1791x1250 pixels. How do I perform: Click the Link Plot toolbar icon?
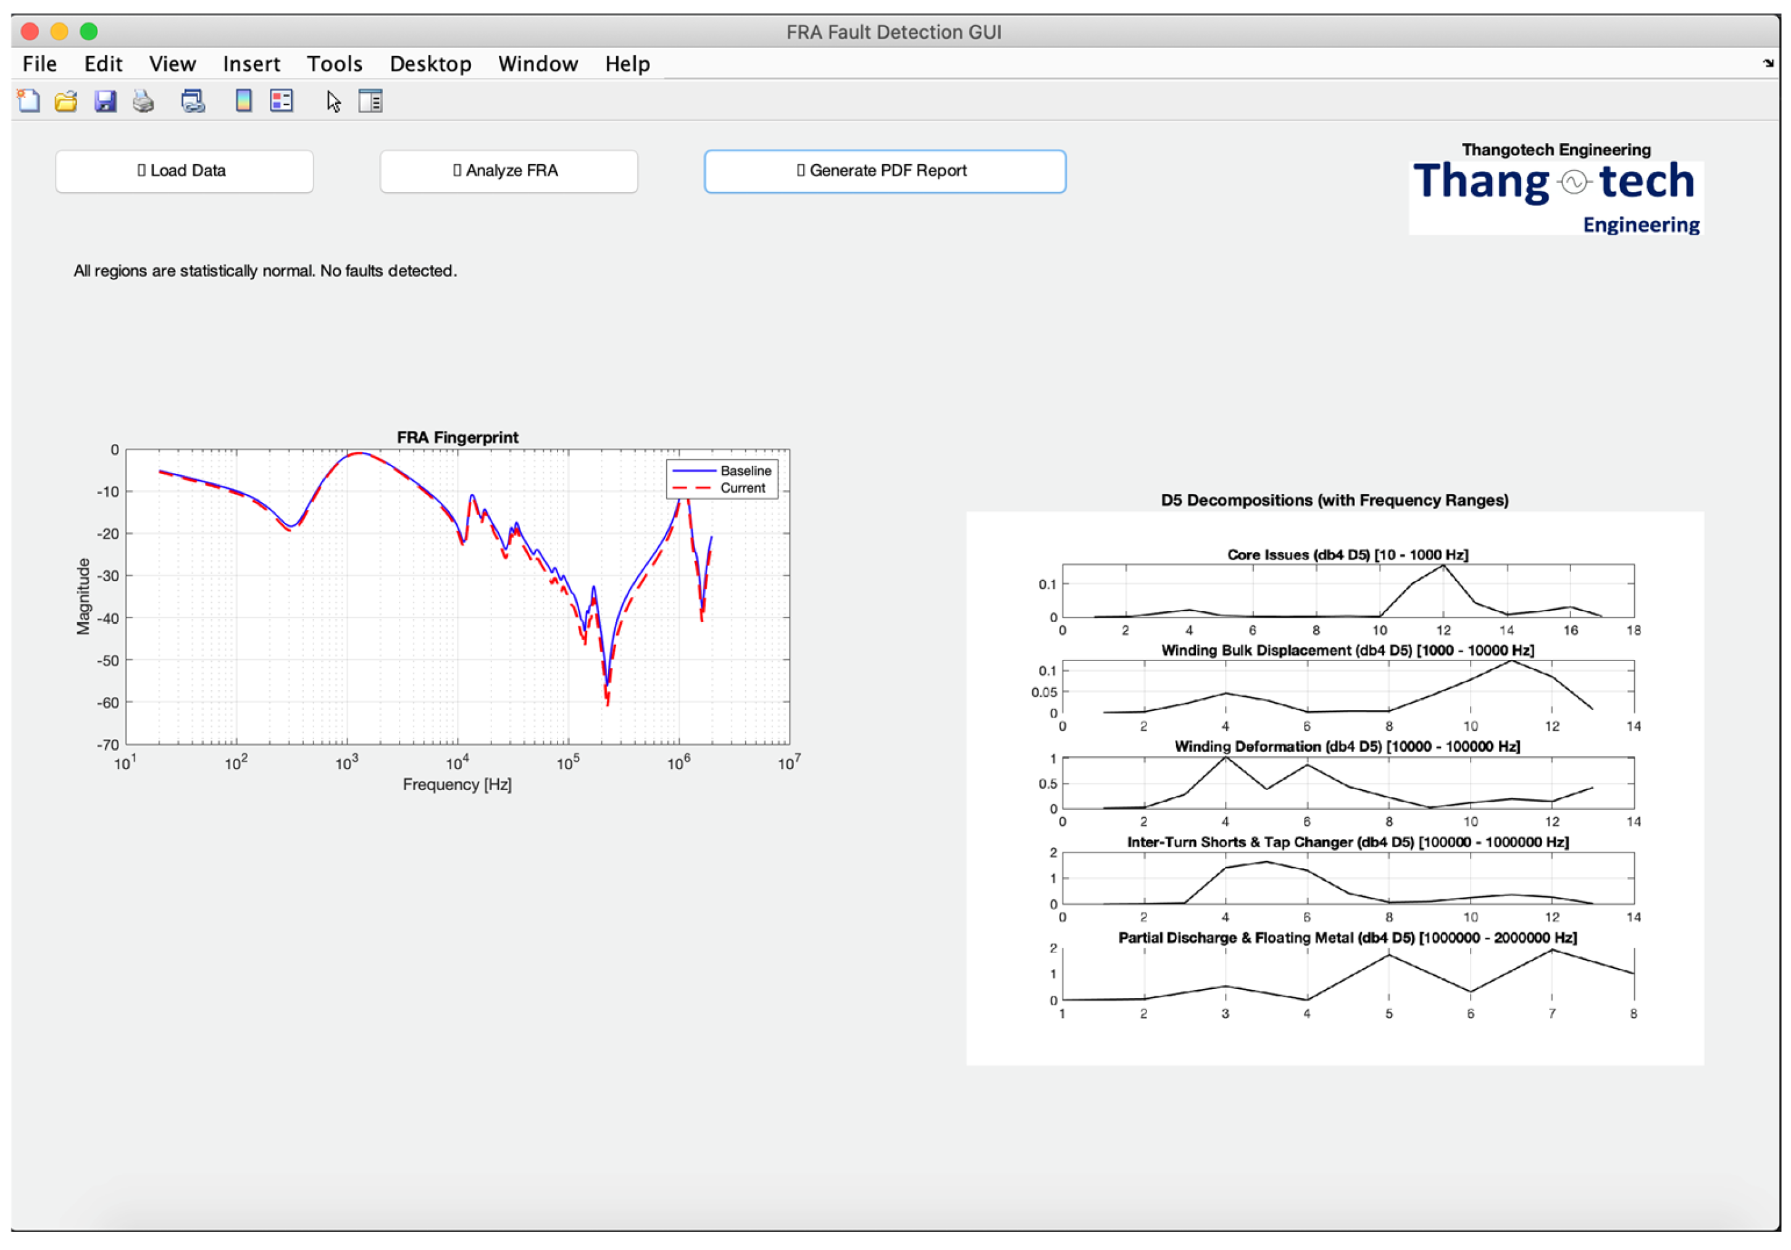(193, 101)
